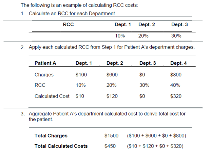This screenshot has width=210, height=154.
Task: Click the "Total Charges" label
Action: (x=51, y=136)
